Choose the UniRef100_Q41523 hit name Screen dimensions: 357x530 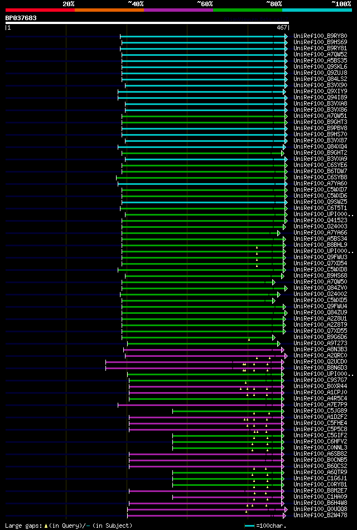click(320, 221)
